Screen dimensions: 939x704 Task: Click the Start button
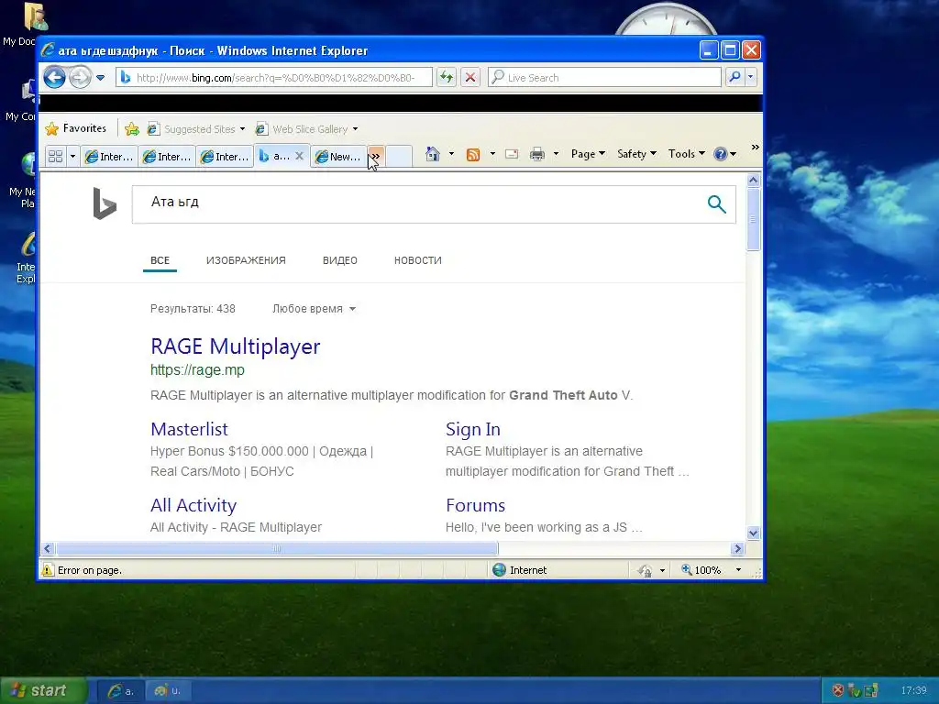pos(43,690)
